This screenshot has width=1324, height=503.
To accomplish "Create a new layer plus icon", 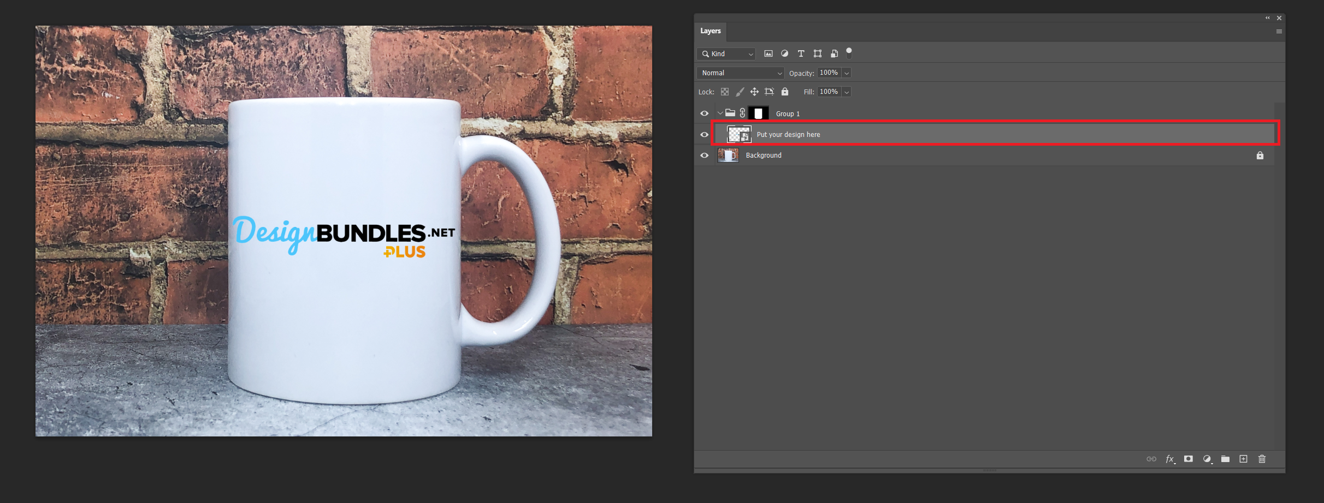I will pyautogui.click(x=1244, y=459).
